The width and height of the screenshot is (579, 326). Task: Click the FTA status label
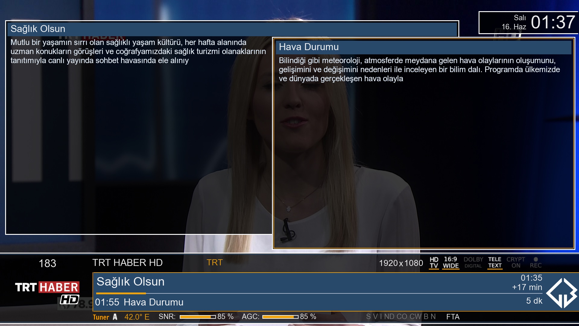pyautogui.click(x=453, y=317)
